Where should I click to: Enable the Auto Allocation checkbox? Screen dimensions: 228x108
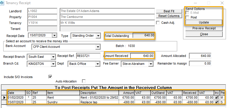click(84, 81)
